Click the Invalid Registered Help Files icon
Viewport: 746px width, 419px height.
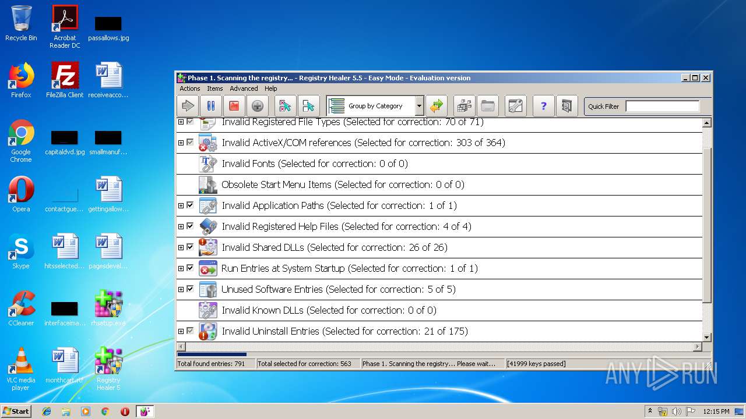pos(207,226)
